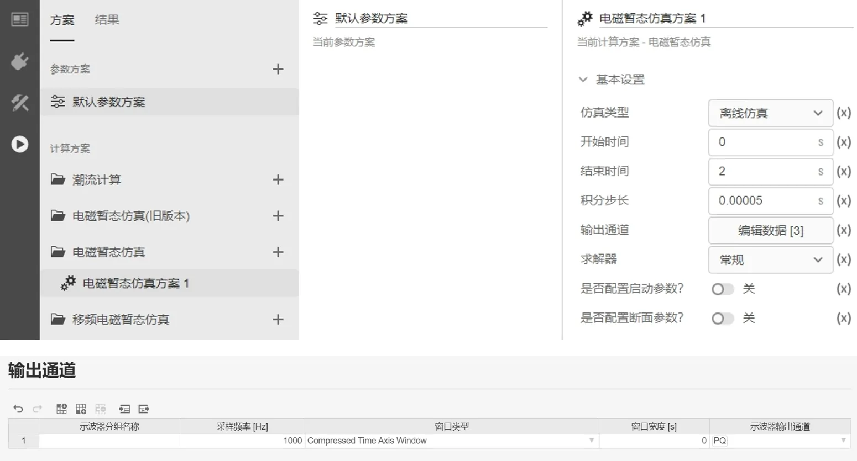Click the (x) reset next to 仿真类型
Screen dimensions: 857x461
point(844,113)
